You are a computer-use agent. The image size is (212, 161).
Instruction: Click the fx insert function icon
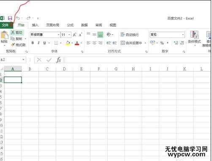[x=59, y=60]
